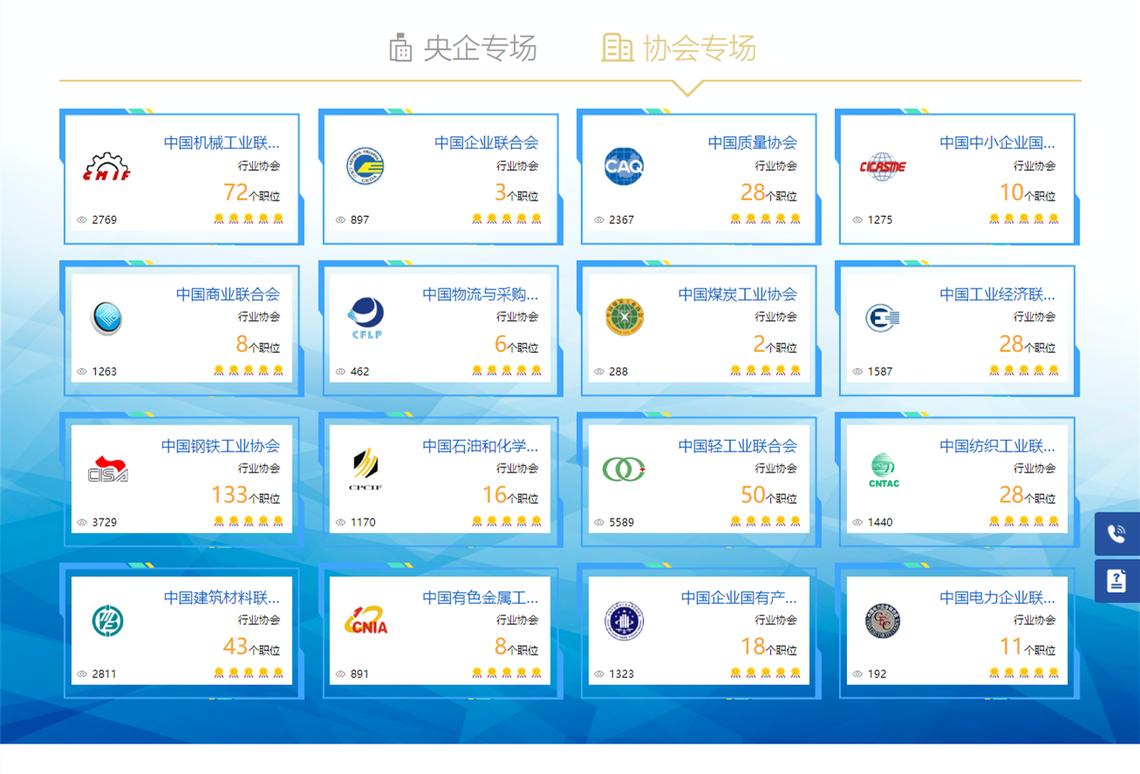Click the CISA steel association logo

(x=107, y=469)
